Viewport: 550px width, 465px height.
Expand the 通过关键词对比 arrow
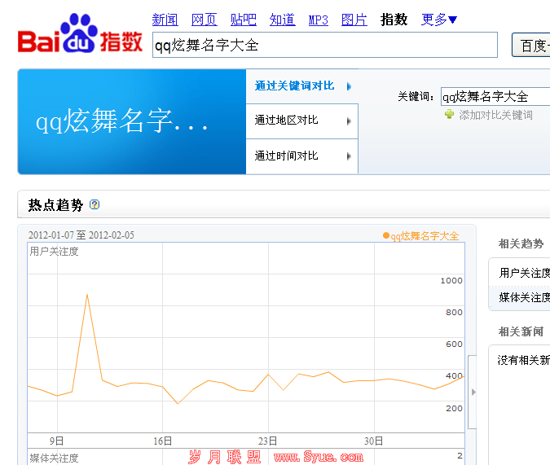tap(349, 86)
